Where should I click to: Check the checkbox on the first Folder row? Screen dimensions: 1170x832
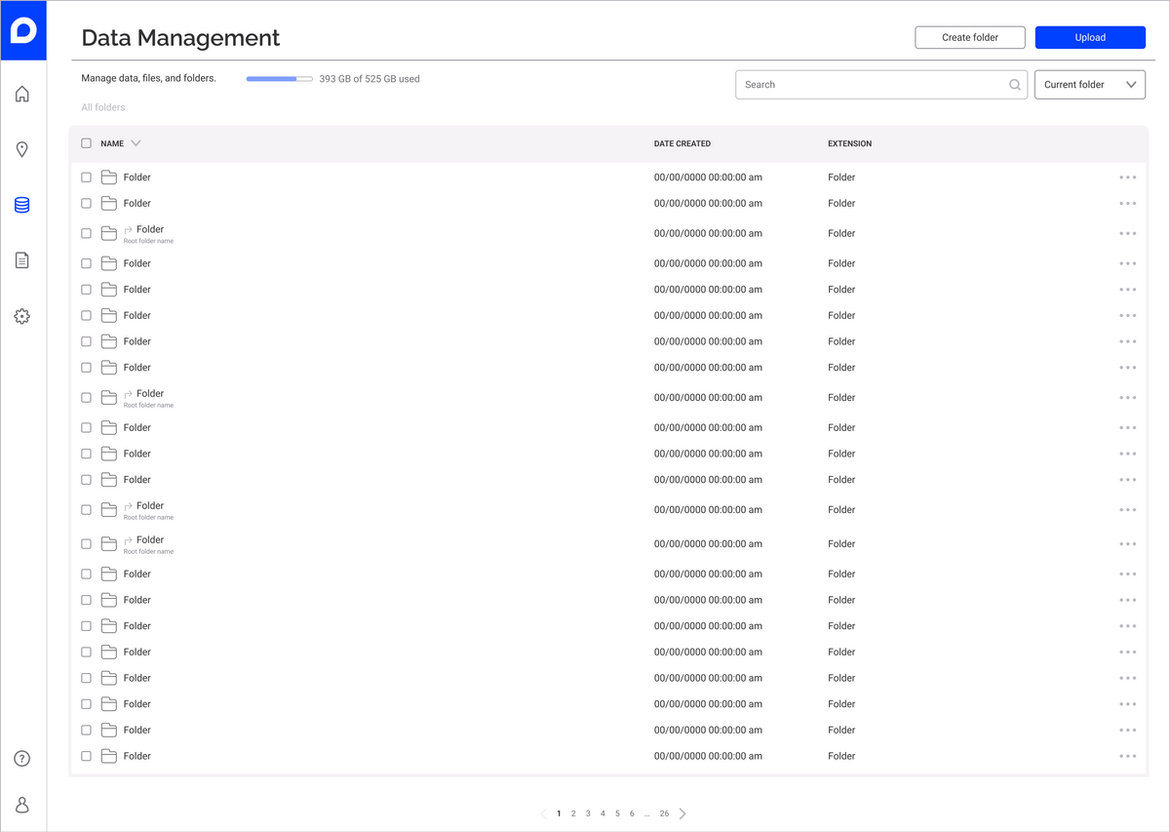click(x=86, y=177)
